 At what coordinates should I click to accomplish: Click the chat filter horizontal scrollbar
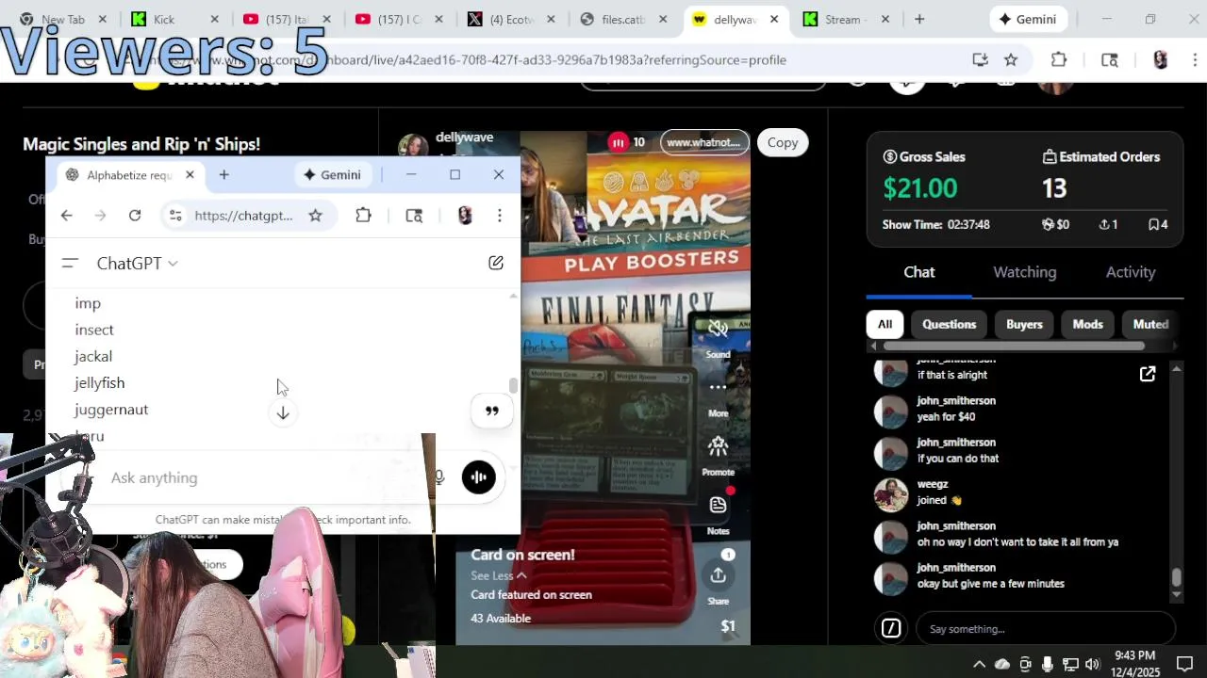coord(1014,346)
